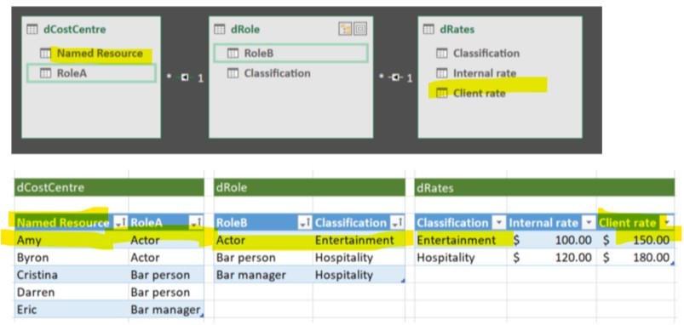The height and width of the screenshot is (325, 684).
Task: Select the 180.00 client rate cell
Action: pos(635,258)
